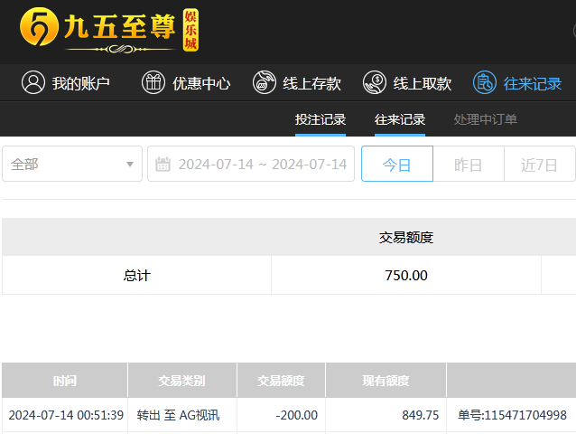Viewport: 576px width, 434px height.
Task: Click the gift box promotions icon
Action: [x=153, y=82]
